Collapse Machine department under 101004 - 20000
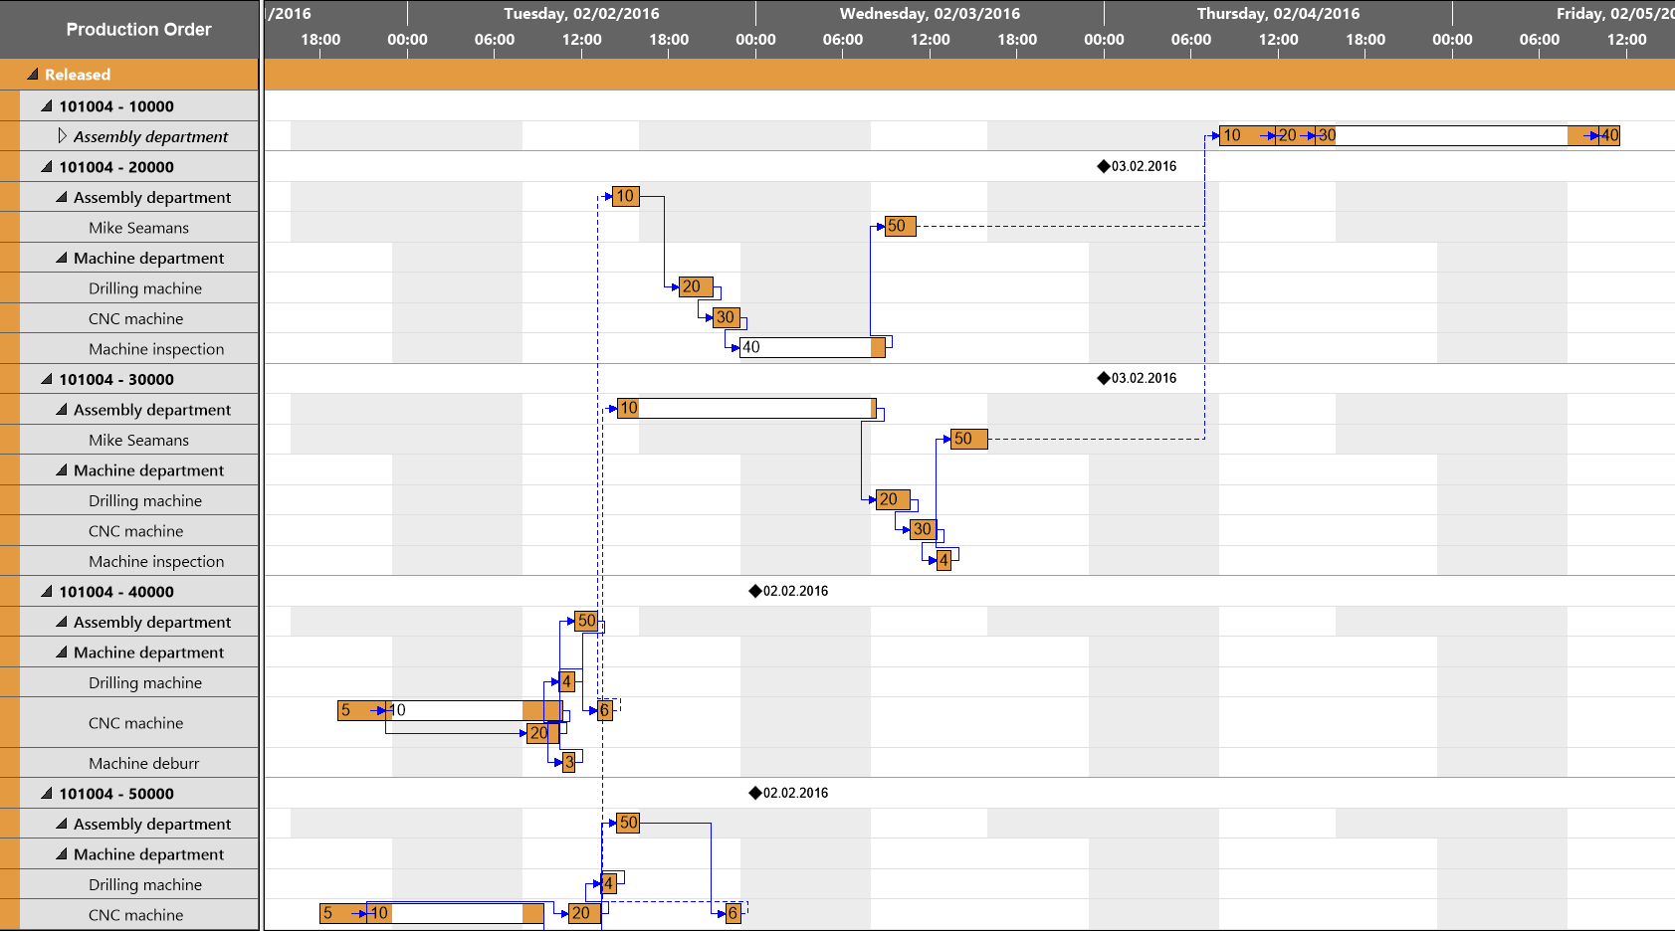 click(x=62, y=258)
